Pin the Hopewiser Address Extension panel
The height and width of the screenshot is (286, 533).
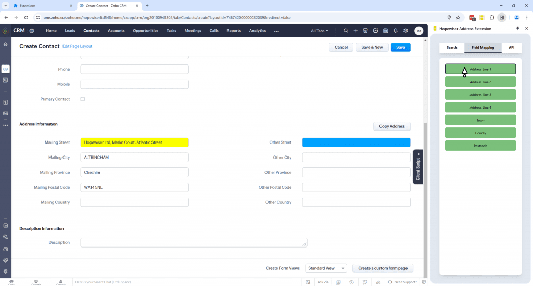(x=517, y=28)
